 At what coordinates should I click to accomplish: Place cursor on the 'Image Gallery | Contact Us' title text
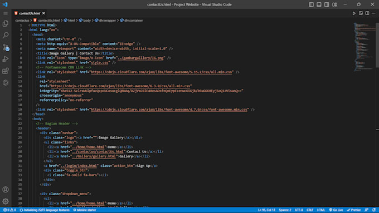tap(74, 53)
